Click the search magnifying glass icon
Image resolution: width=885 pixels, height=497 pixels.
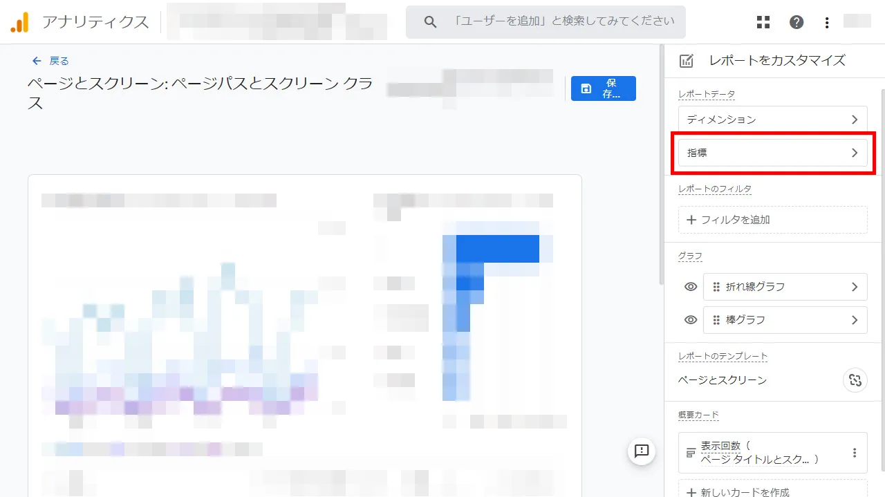tap(429, 21)
